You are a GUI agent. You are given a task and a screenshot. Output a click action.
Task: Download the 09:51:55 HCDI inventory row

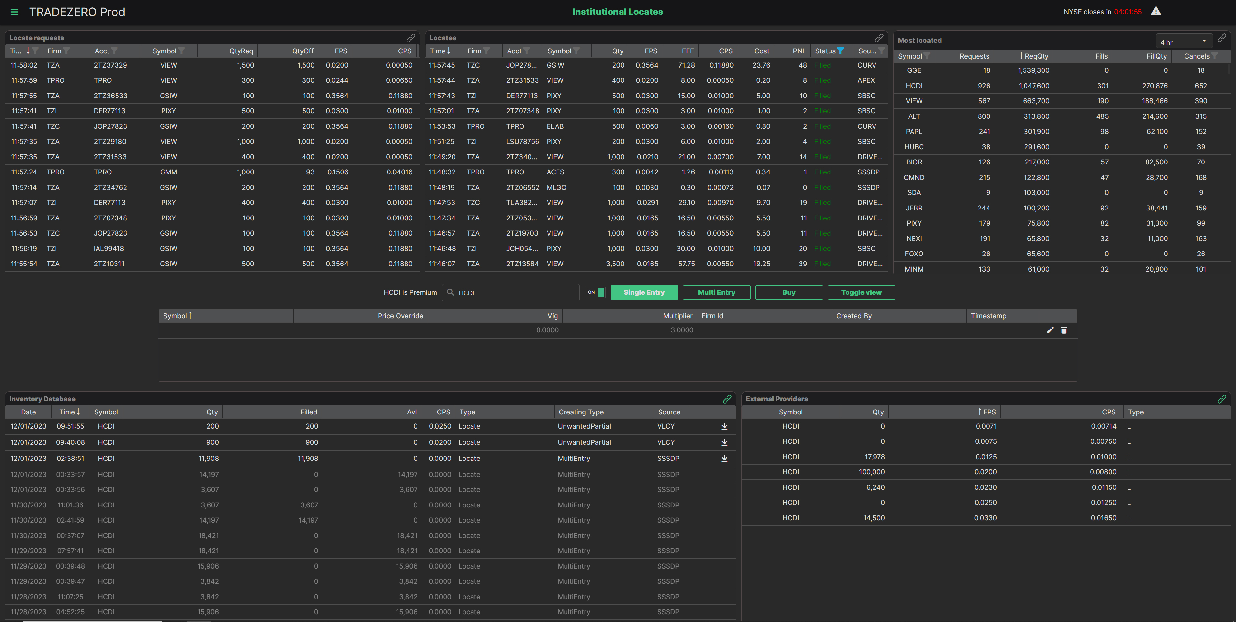click(725, 426)
